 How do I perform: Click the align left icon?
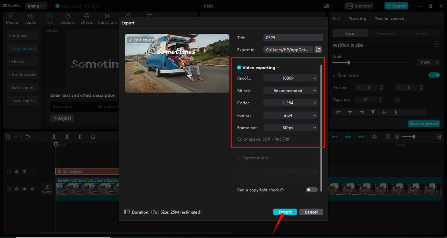pos(338,112)
